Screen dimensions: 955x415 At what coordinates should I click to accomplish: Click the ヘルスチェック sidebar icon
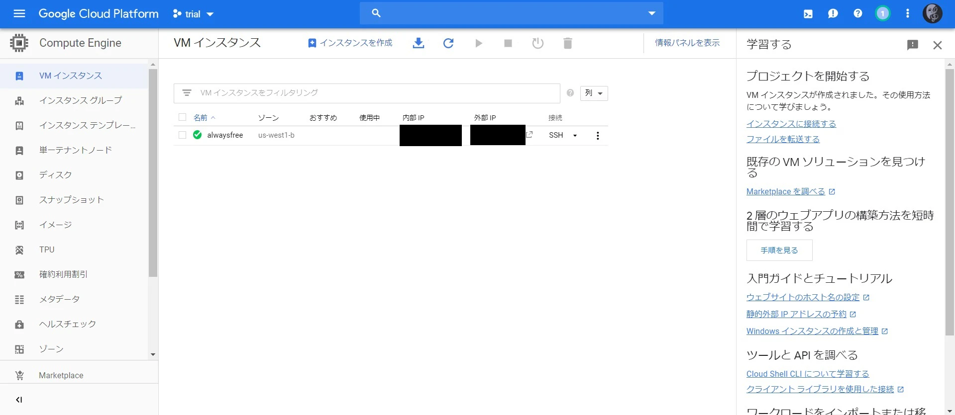point(19,325)
